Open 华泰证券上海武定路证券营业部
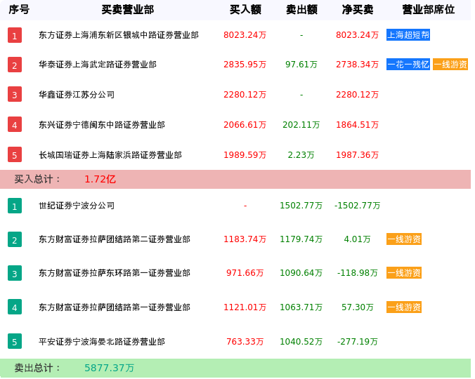Image resolution: width=475 pixels, height=379 pixels. [x=98, y=65]
